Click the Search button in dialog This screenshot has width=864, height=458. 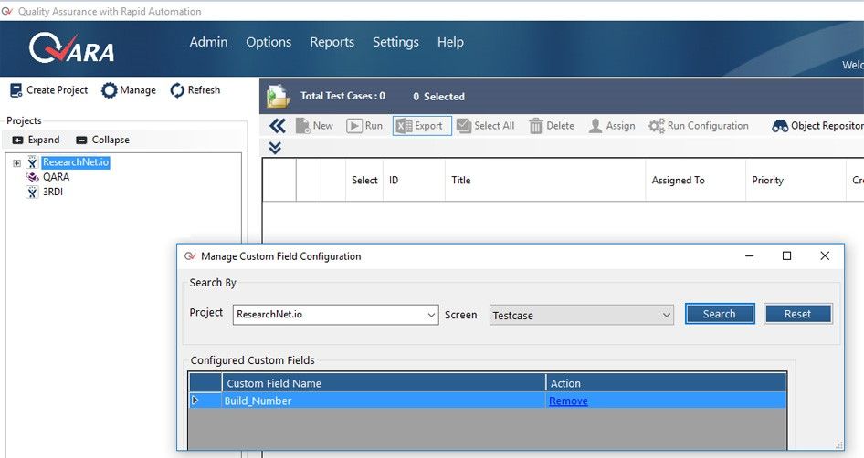tap(720, 314)
